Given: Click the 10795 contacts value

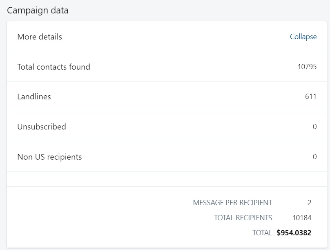Looking at the screenshot, I should click(x=307, y=67).
